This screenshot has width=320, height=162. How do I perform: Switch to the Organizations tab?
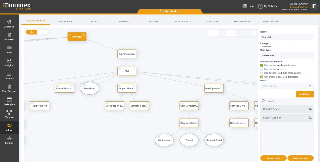(x=36, y=21)
